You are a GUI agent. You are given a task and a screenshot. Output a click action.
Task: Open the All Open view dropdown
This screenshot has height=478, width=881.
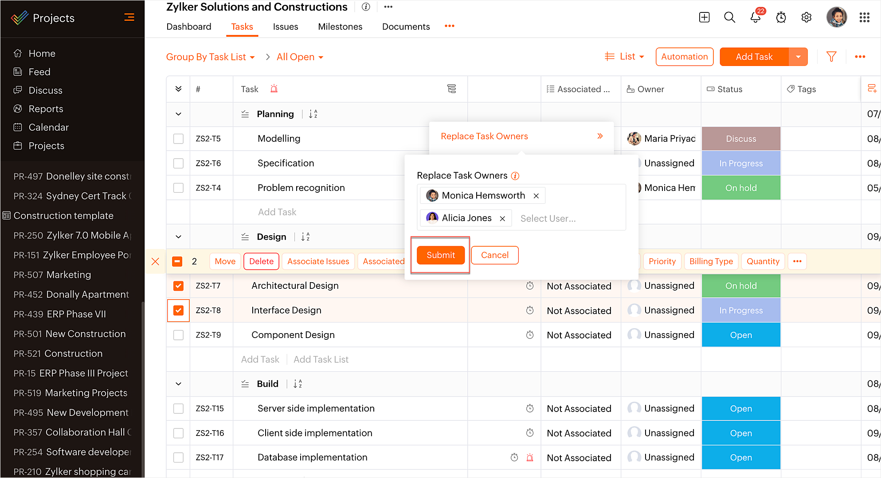[x=300, y=57]
